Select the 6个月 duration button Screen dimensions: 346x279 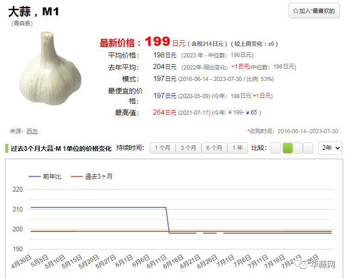point(214,148)
